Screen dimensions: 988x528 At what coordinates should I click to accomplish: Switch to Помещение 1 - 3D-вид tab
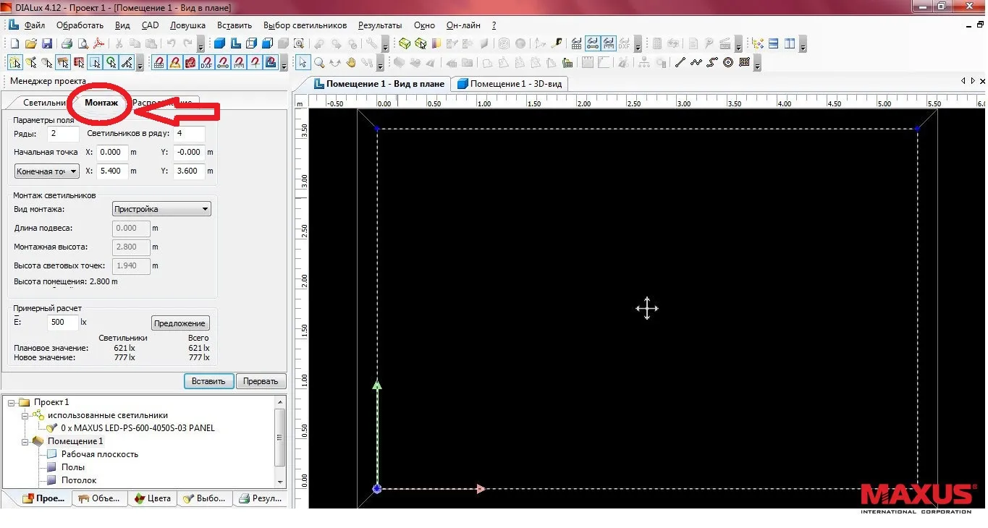pos(509,84)
